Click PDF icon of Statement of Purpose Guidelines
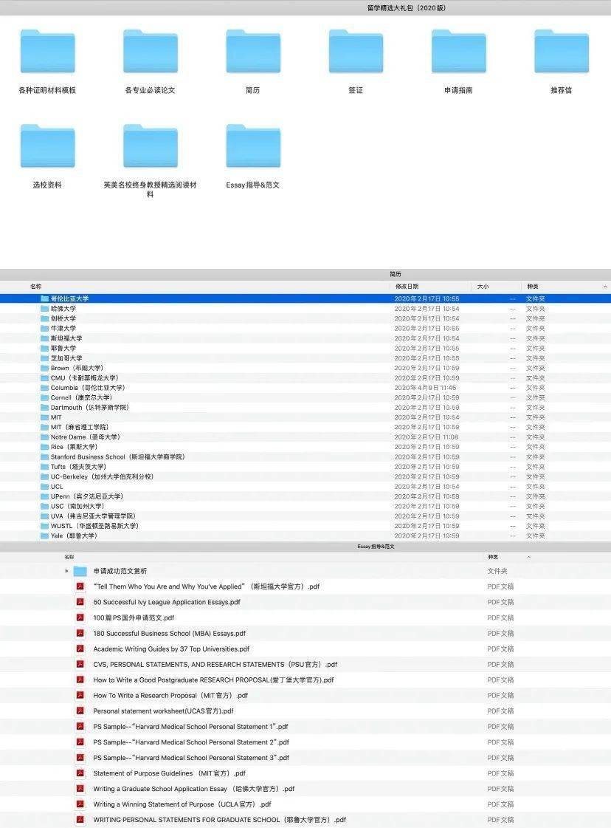 click(x=80, y=773)
